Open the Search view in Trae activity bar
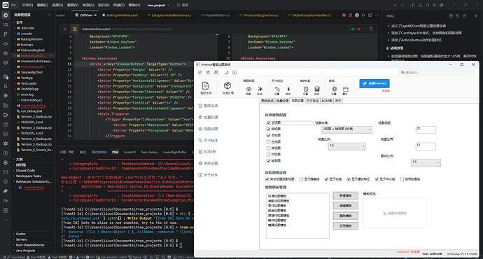Viewport: 483px width, 259px height. 6,24
